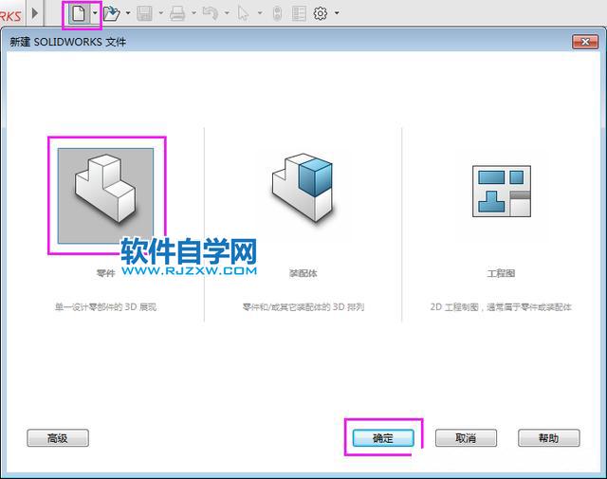Image resolution: width=607 pixels, height=479 pixels.
Task: Click the 取消 cancel button
Action: 466,438
